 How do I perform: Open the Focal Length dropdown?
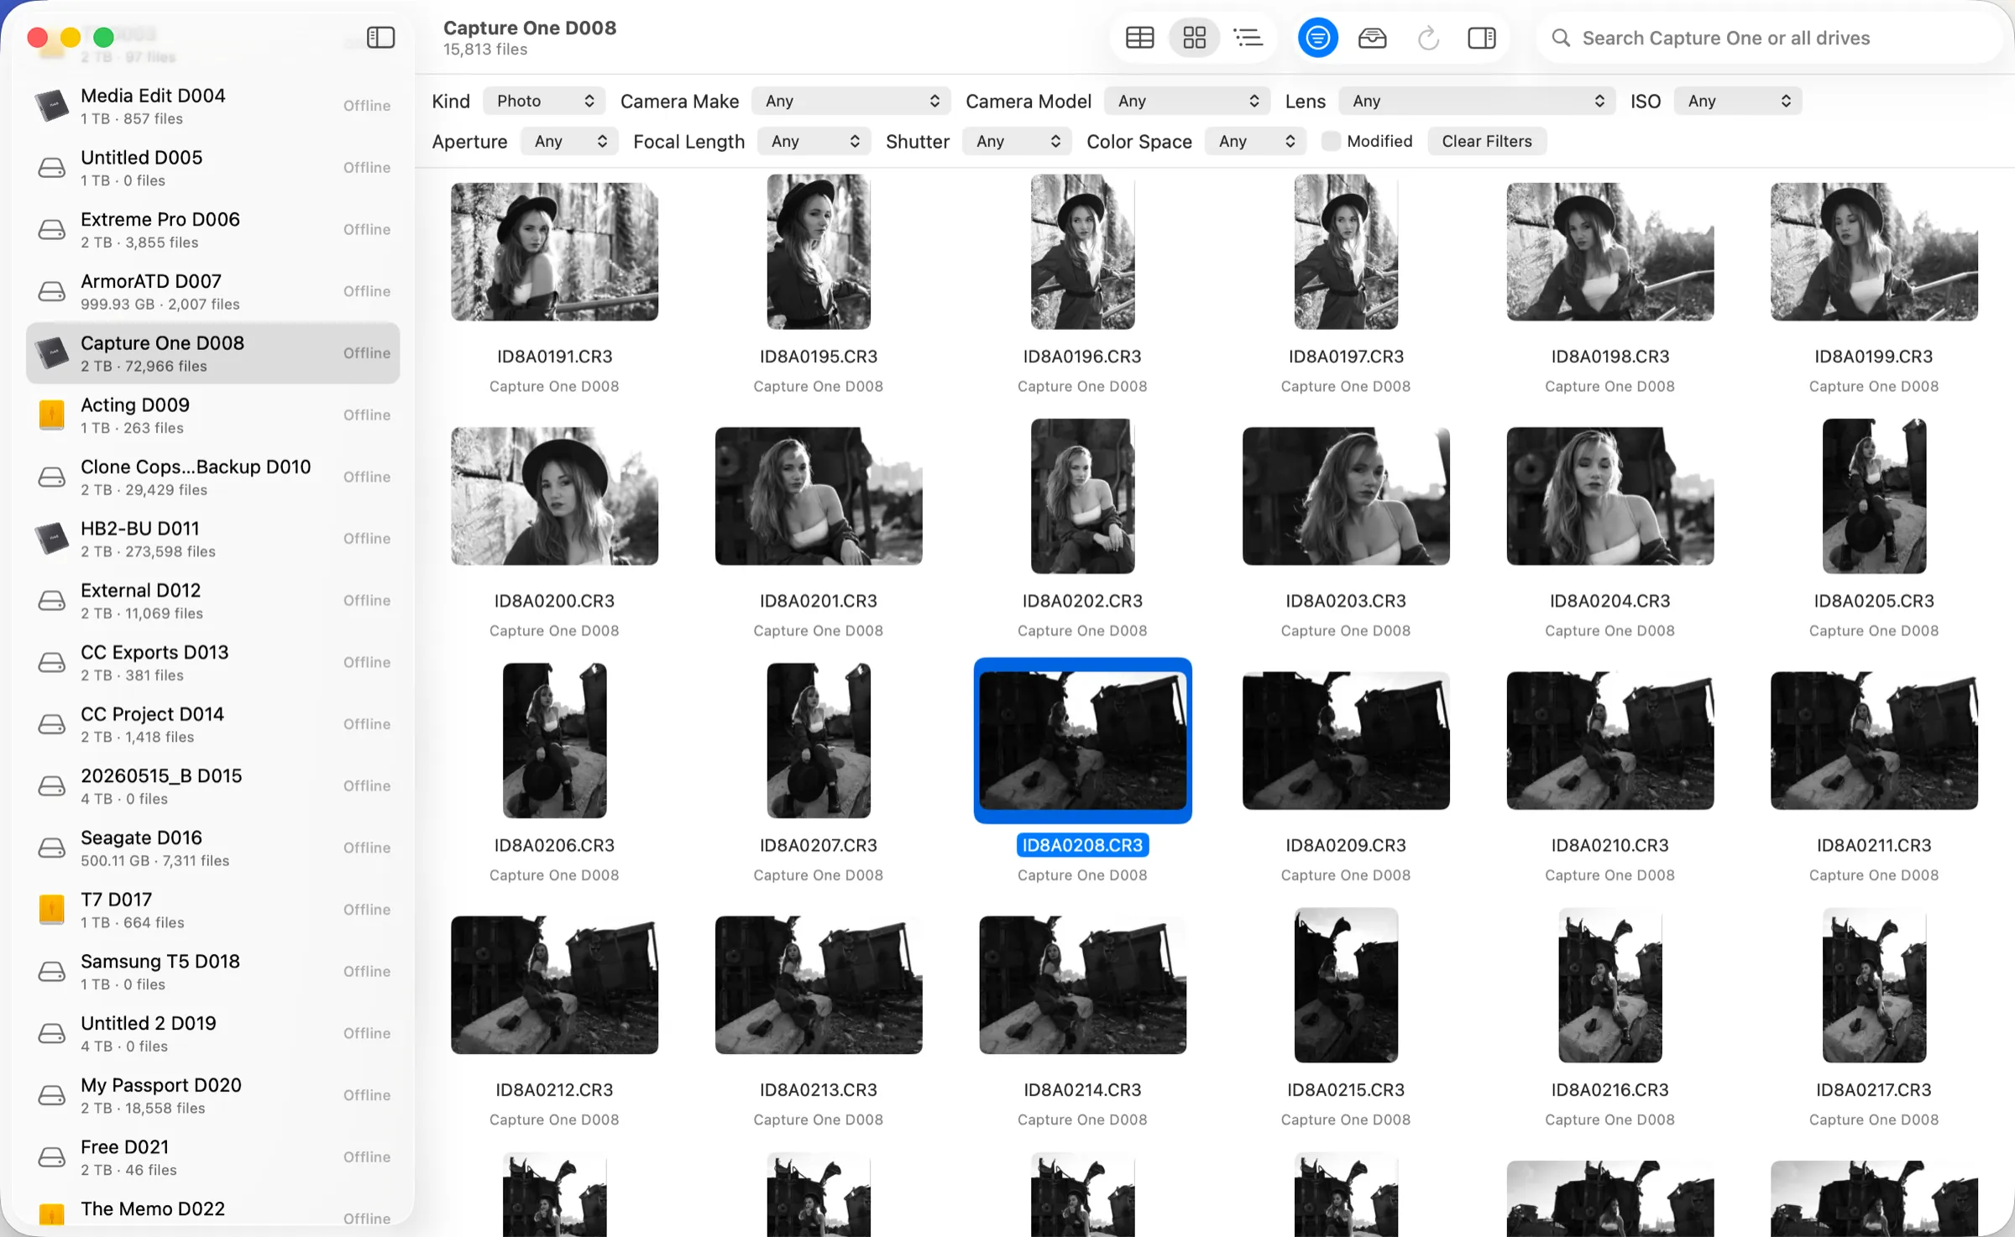(814, 141)
